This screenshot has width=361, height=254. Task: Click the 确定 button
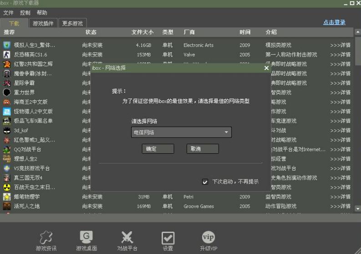tap(158, 149)
